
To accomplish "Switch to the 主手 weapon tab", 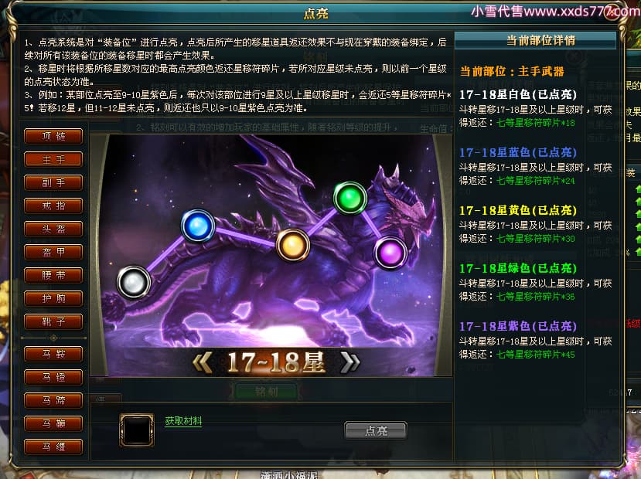I will (x=53, y=160).
